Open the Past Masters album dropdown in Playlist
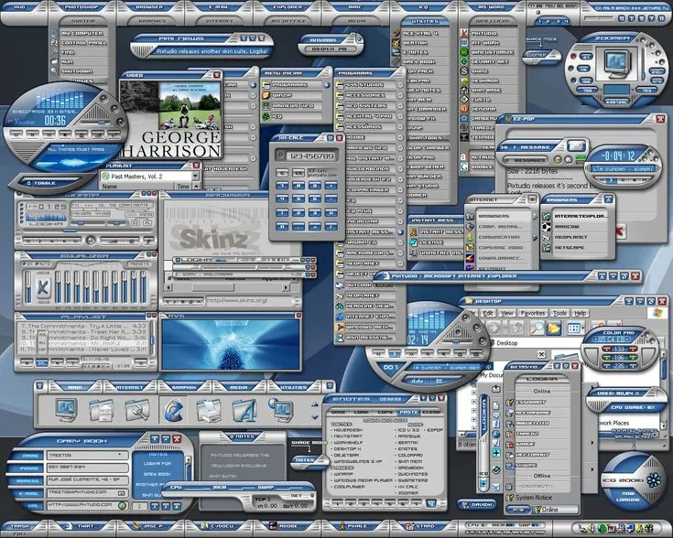673x538 pixels. pos(196,176)
